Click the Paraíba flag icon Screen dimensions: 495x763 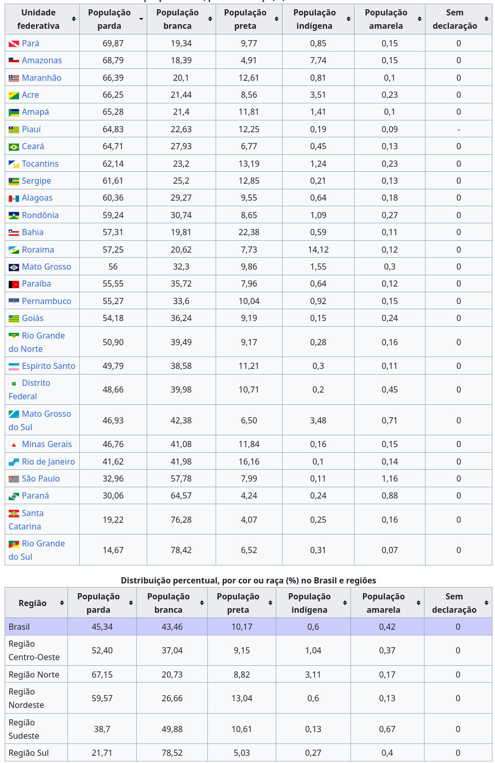click(x=14, y=284)
